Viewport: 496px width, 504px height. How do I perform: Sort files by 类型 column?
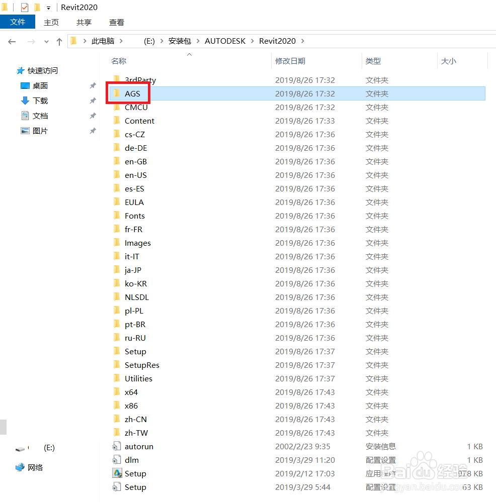coord(373,61)
